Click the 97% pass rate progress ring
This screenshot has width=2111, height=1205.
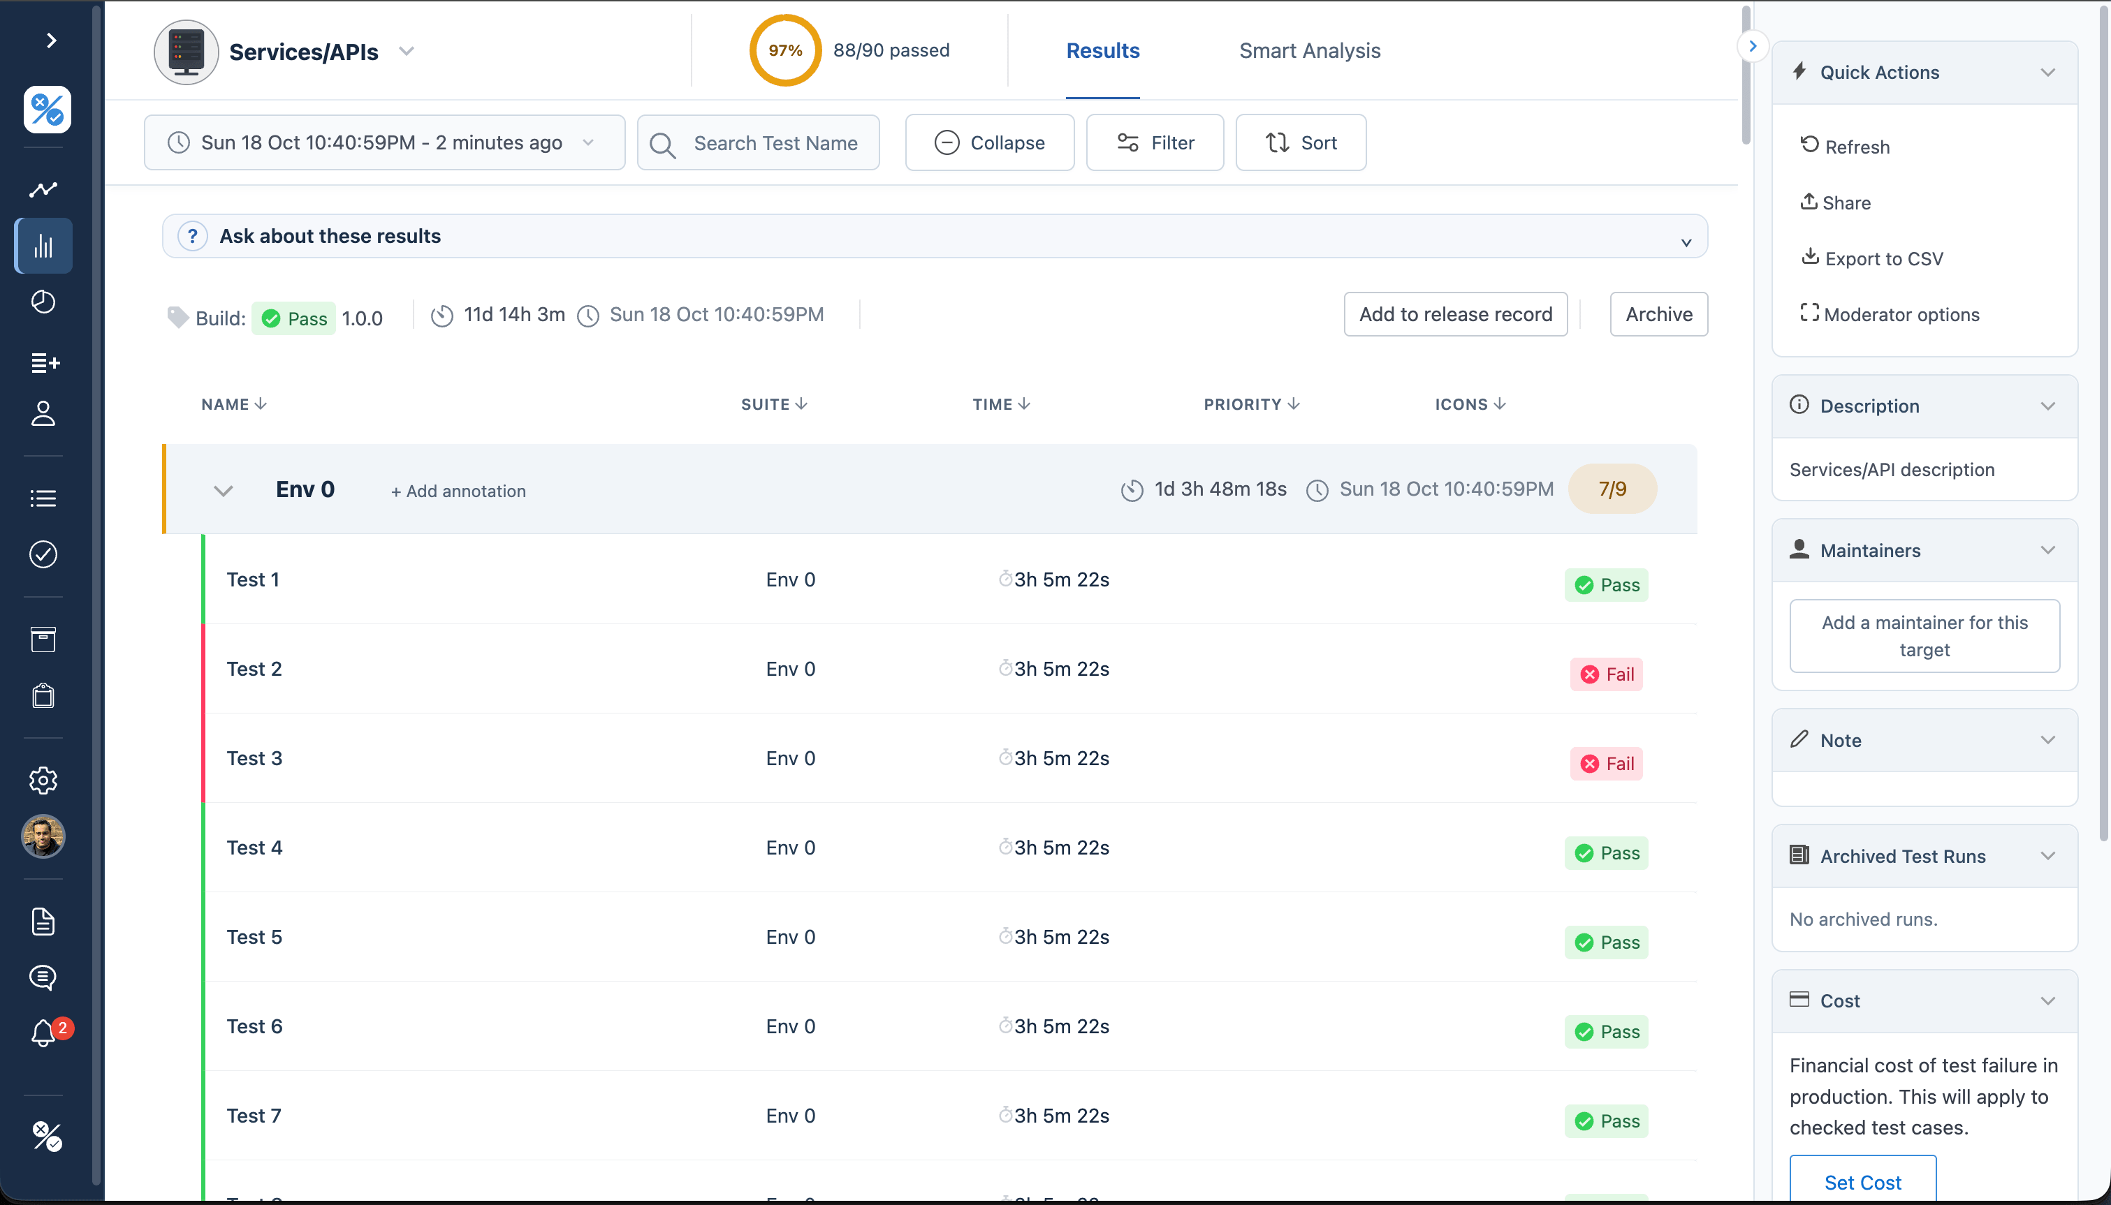tap(784, 50)
